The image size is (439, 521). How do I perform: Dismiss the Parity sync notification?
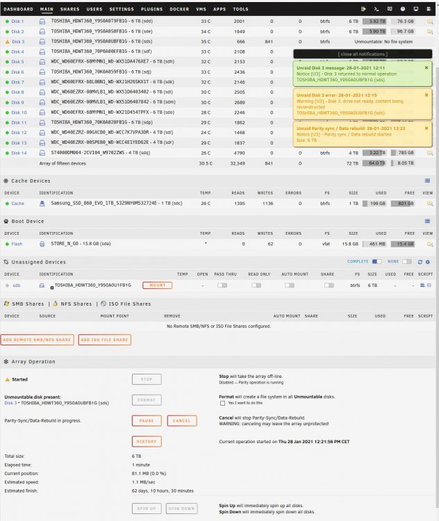426,129
